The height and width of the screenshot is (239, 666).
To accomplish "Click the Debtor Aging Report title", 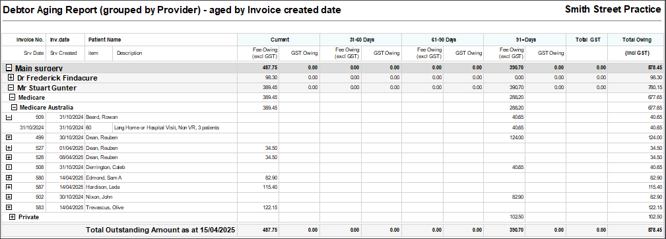I will click(172, 10).
